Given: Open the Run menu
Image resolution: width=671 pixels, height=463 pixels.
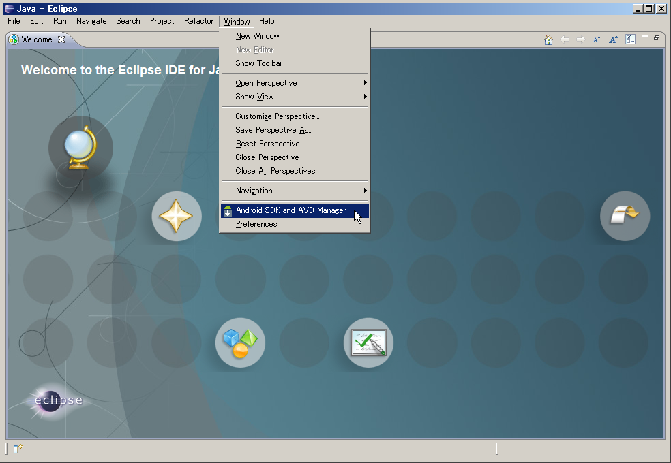Looking at the screenshot, I should (x=60, y=21).
